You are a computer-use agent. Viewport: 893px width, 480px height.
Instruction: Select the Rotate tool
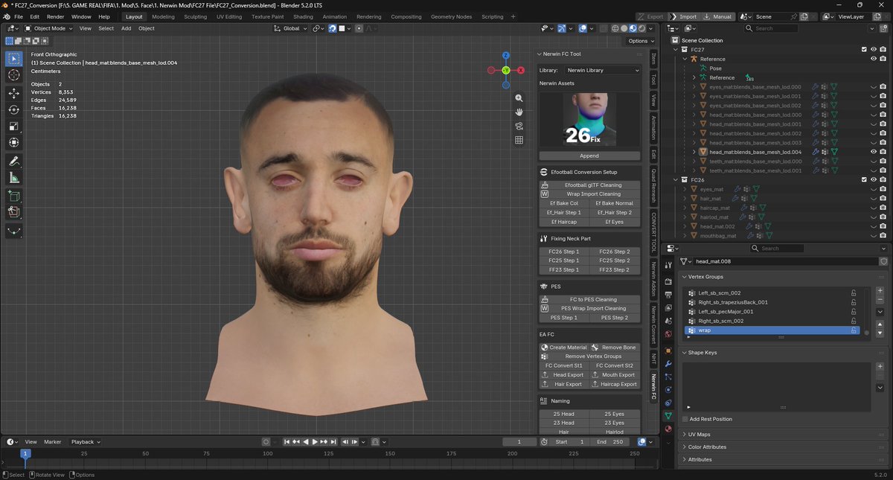coord(14,109)
